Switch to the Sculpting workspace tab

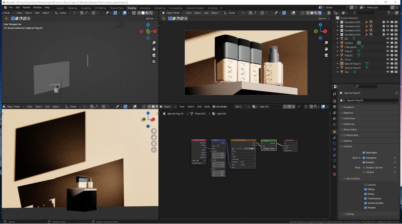click(x=86, y=8)
